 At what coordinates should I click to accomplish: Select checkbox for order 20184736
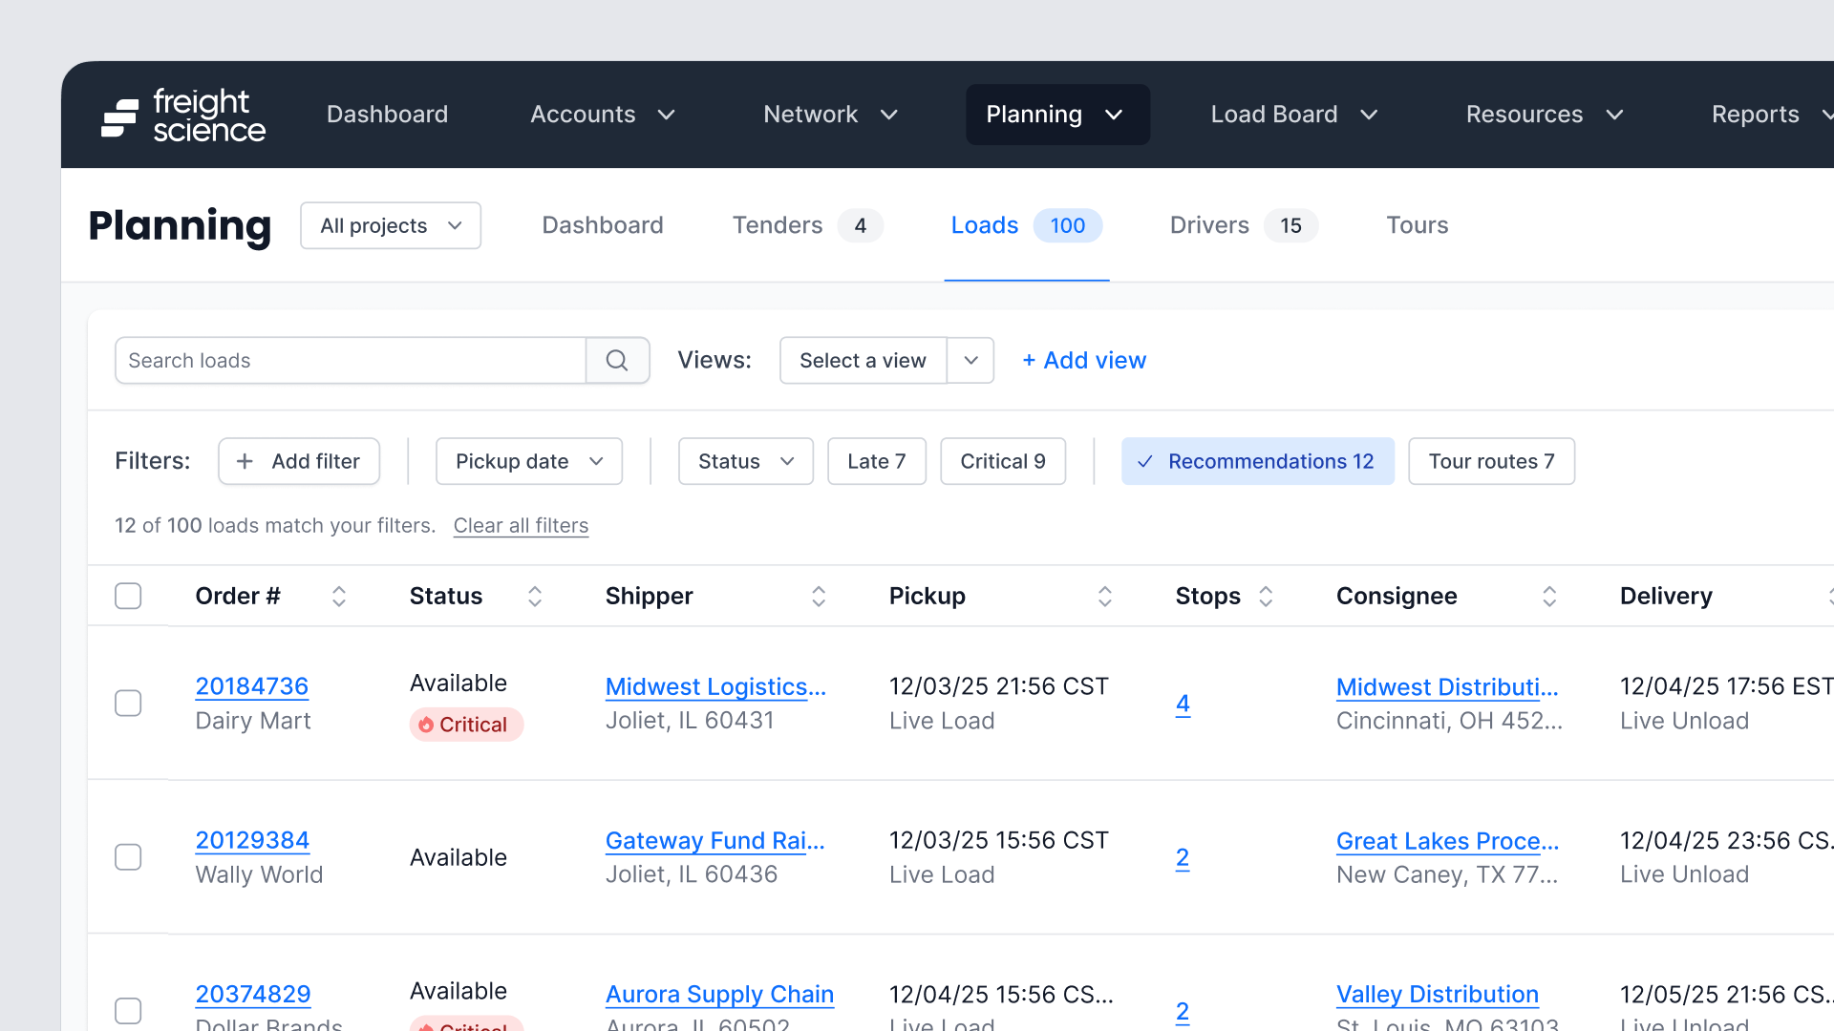(128, 704)
